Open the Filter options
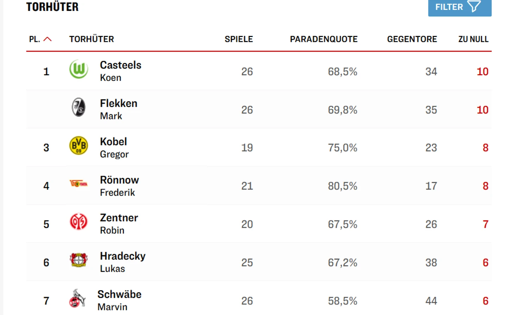The height and width of the screenshot is (315, 514). pyautogui.click(x=449, y=7)
